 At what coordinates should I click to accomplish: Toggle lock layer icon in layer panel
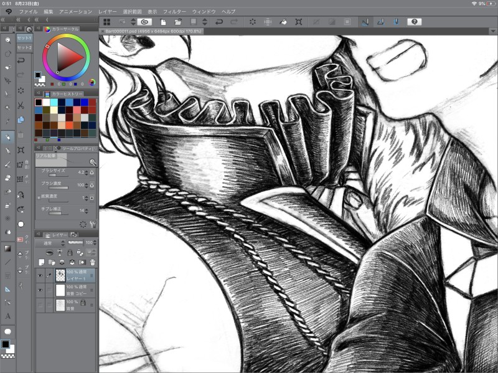70,253
